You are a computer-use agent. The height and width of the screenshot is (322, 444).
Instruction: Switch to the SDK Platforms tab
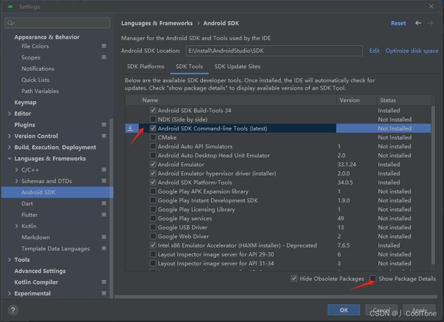coord(145,66)
